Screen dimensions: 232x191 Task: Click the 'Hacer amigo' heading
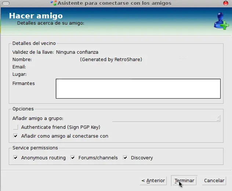tap(36, 16)
